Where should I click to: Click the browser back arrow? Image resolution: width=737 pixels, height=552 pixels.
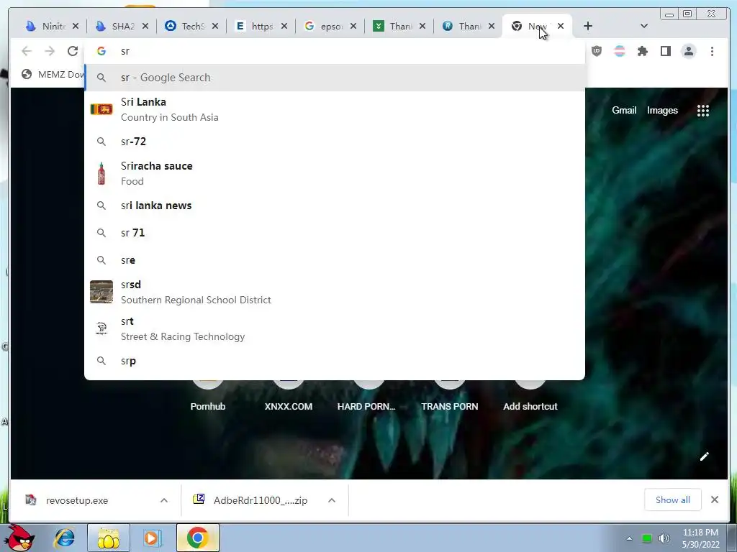27,51
